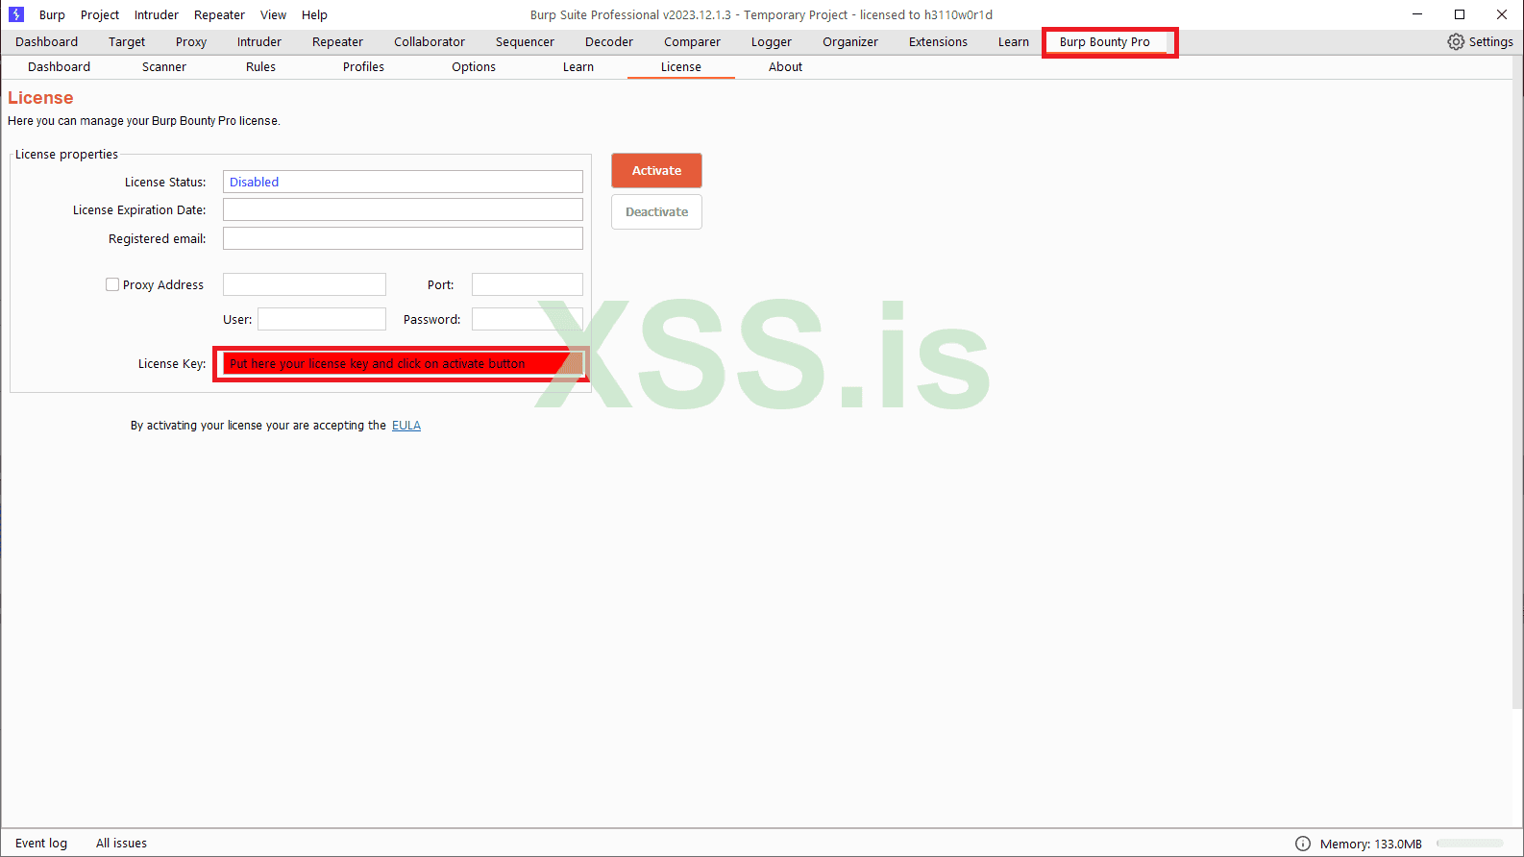Click the Registered email field
This screenshot has width=1524, height=857.
click(403, 238)
